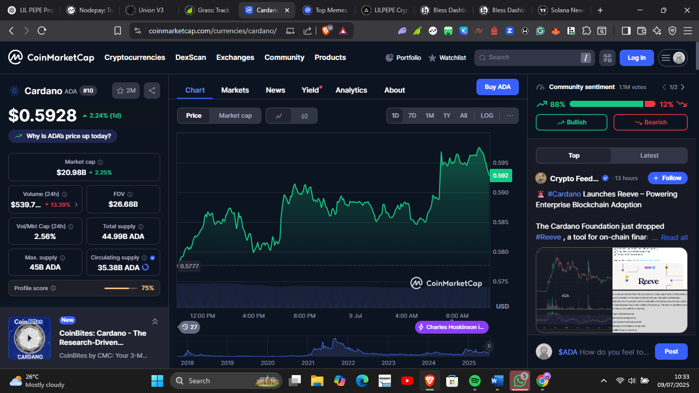Click the Profile score info icon
The image size is (699, 393).
[53, 288]
